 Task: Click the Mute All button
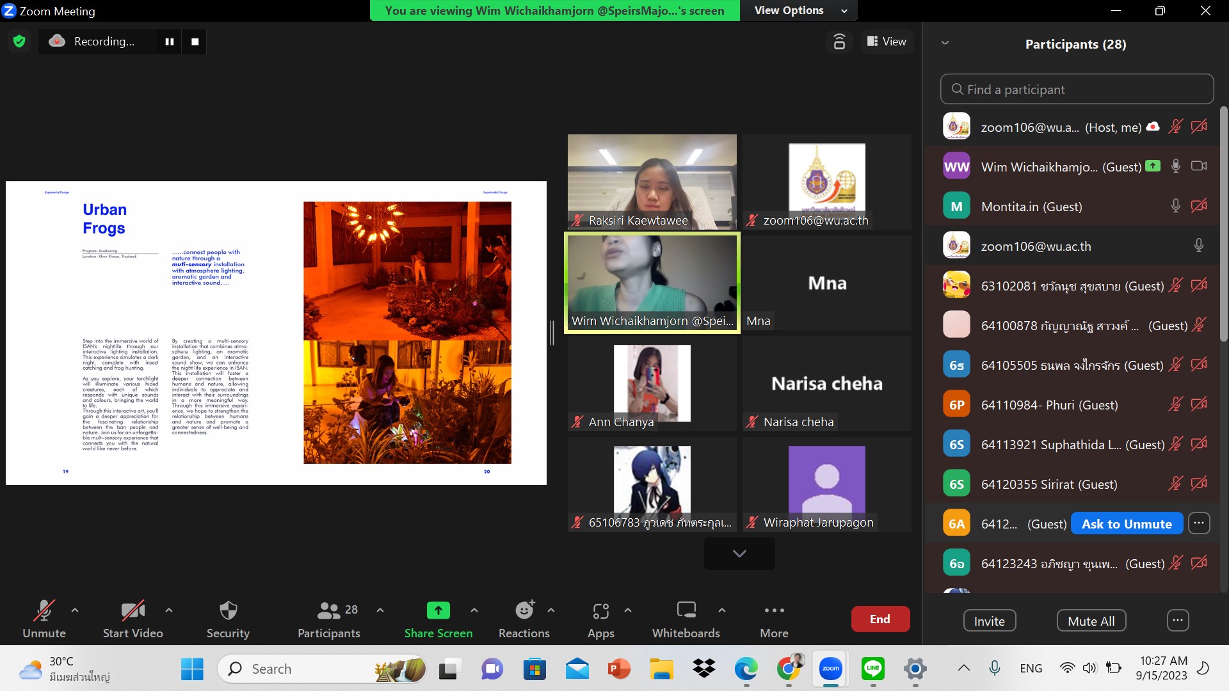(x=1091, y=621)
